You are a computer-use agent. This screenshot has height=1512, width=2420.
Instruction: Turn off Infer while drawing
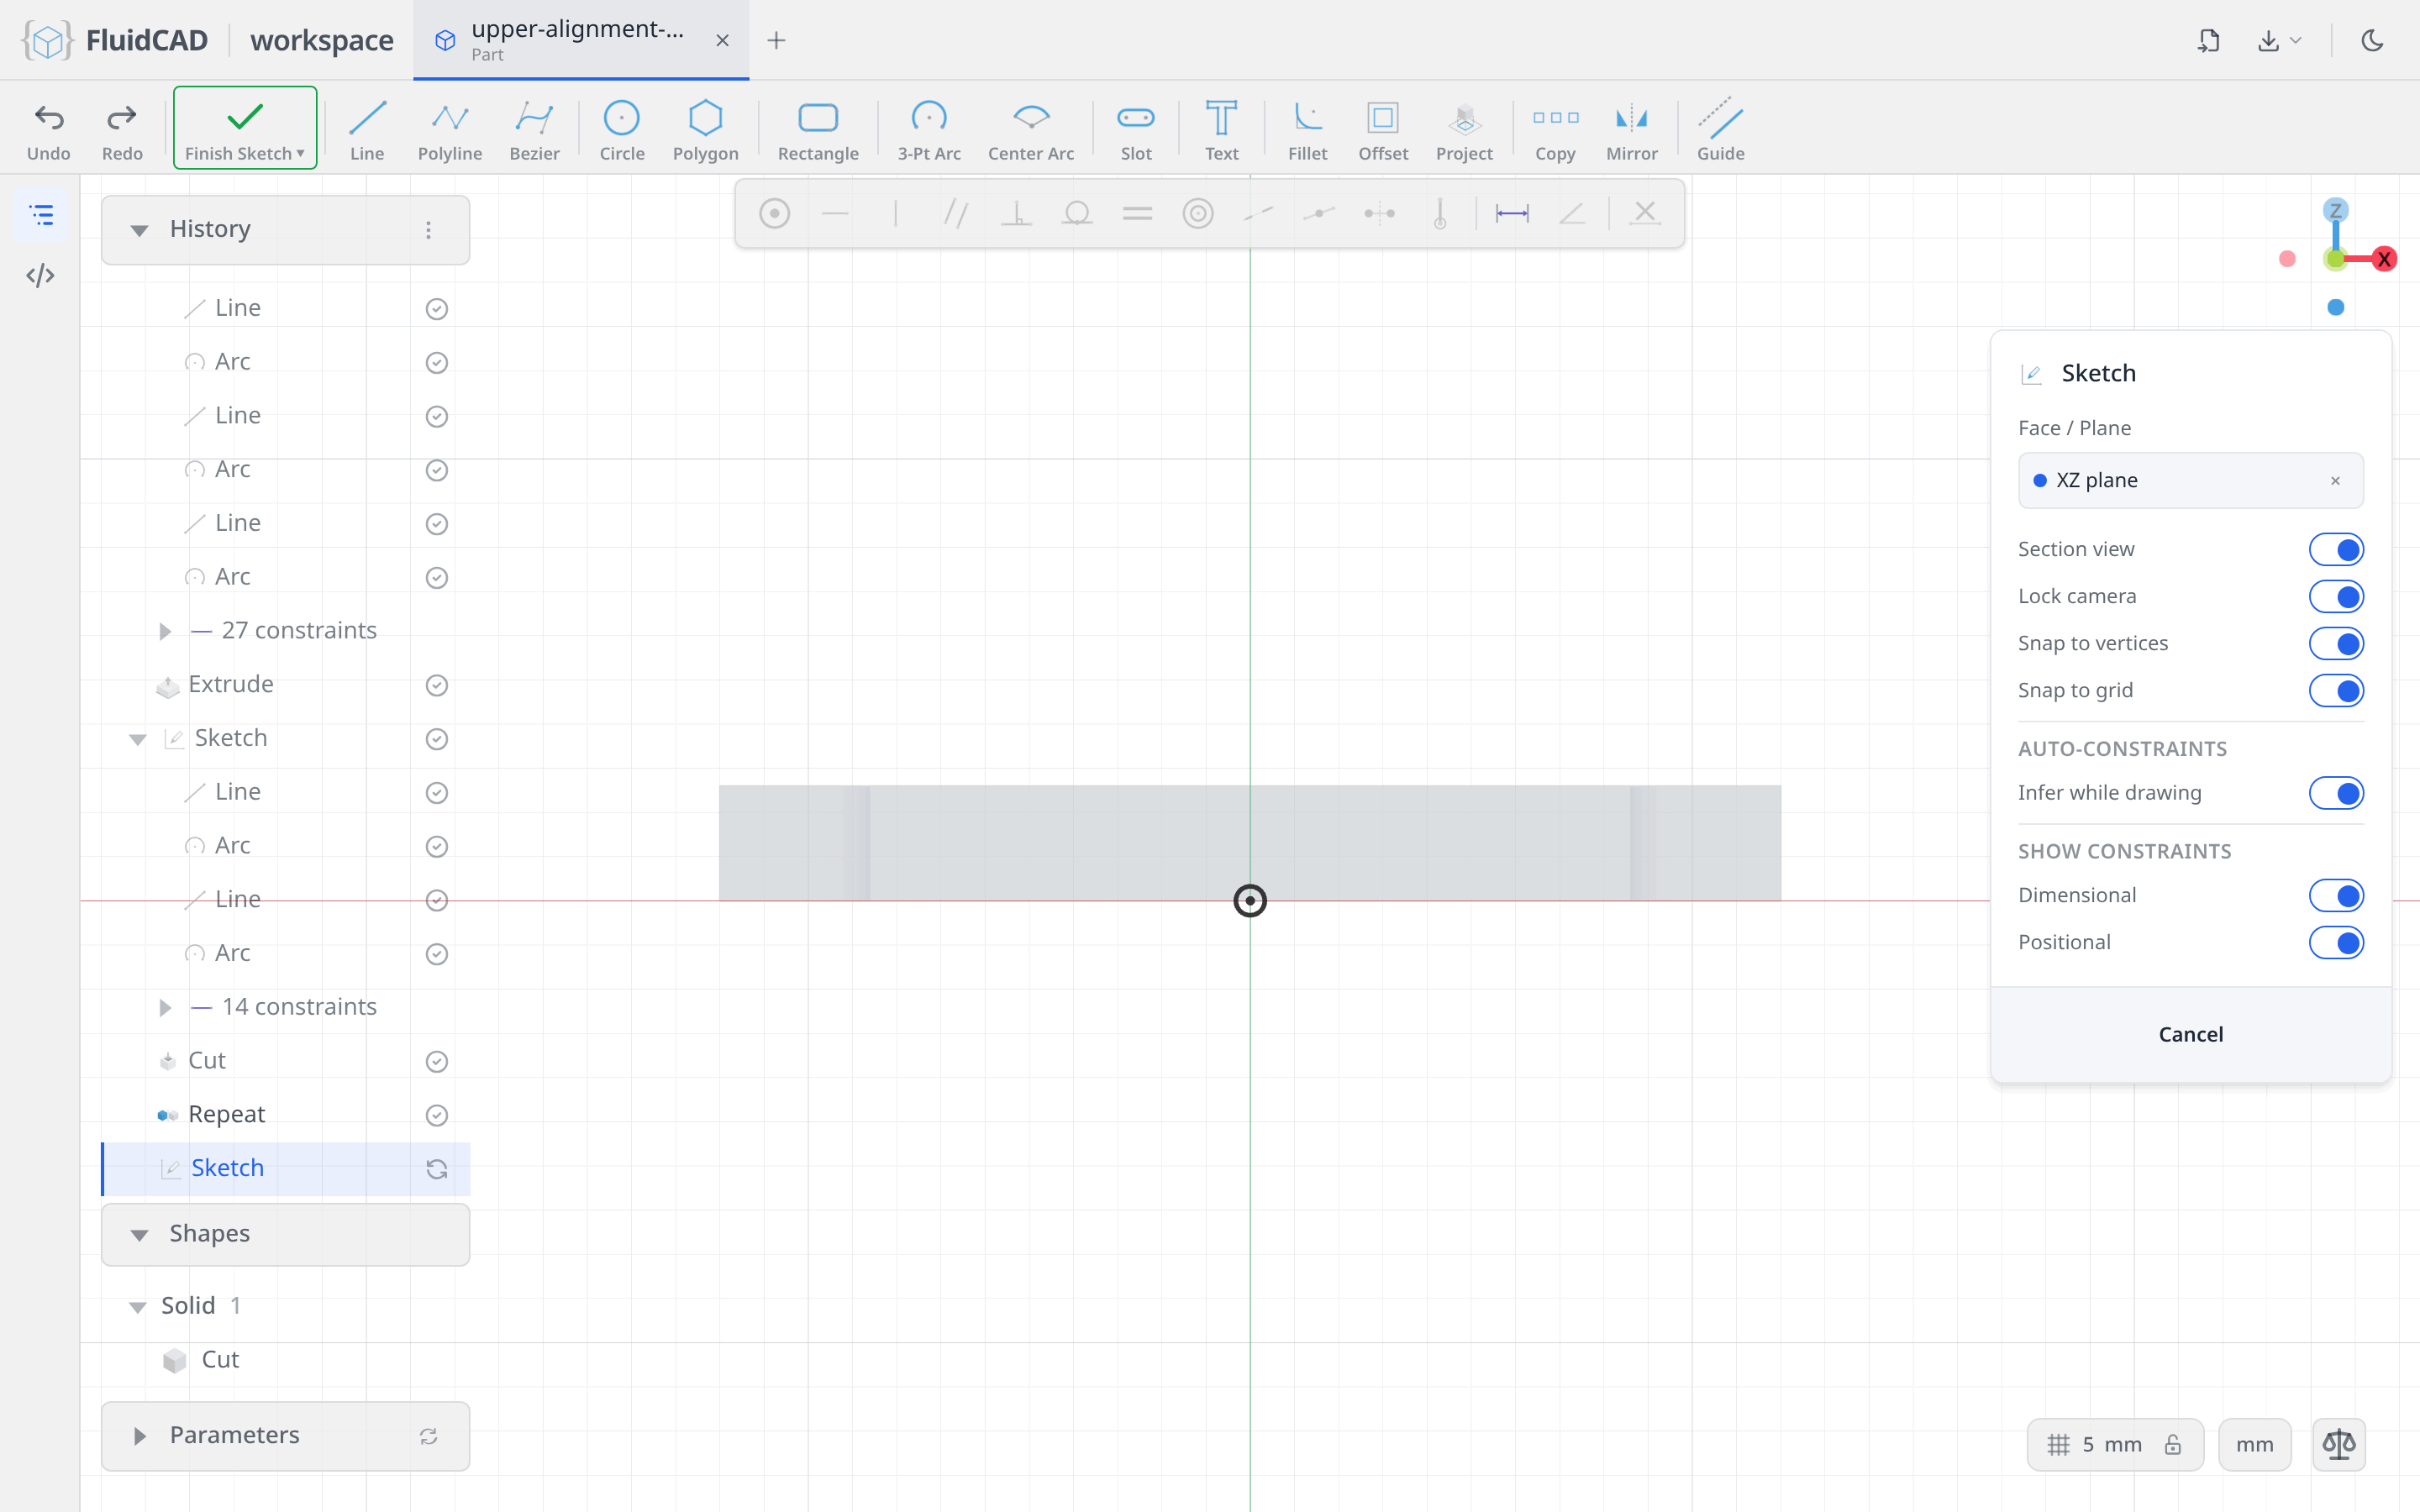(2335, 793)
